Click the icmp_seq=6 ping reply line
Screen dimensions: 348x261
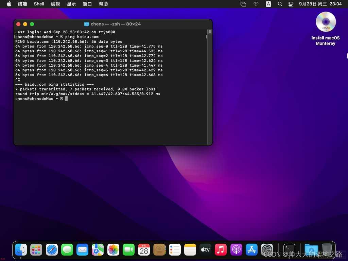[89, 75]
